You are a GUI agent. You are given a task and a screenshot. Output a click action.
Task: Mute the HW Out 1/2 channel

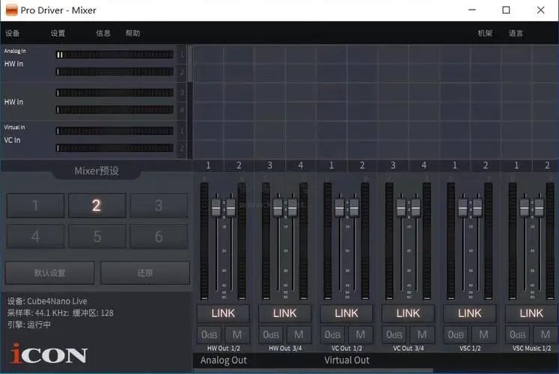coord(237,335)
